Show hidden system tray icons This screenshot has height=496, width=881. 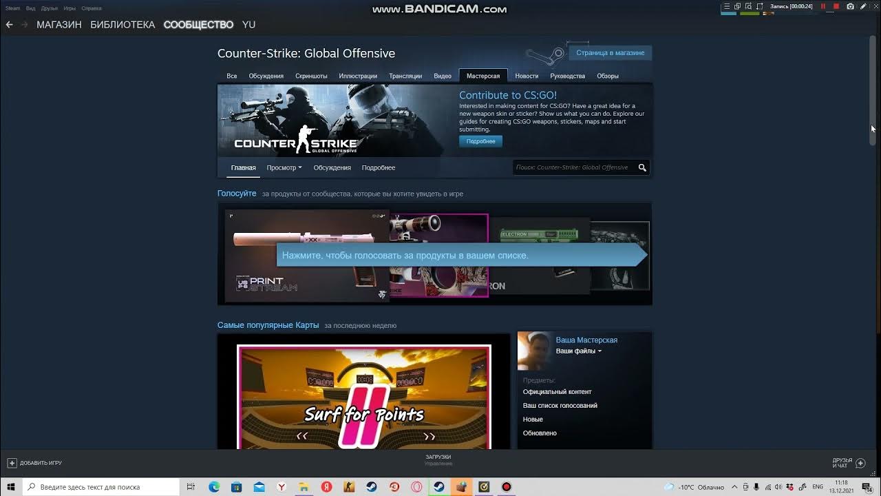coord(734,487)
